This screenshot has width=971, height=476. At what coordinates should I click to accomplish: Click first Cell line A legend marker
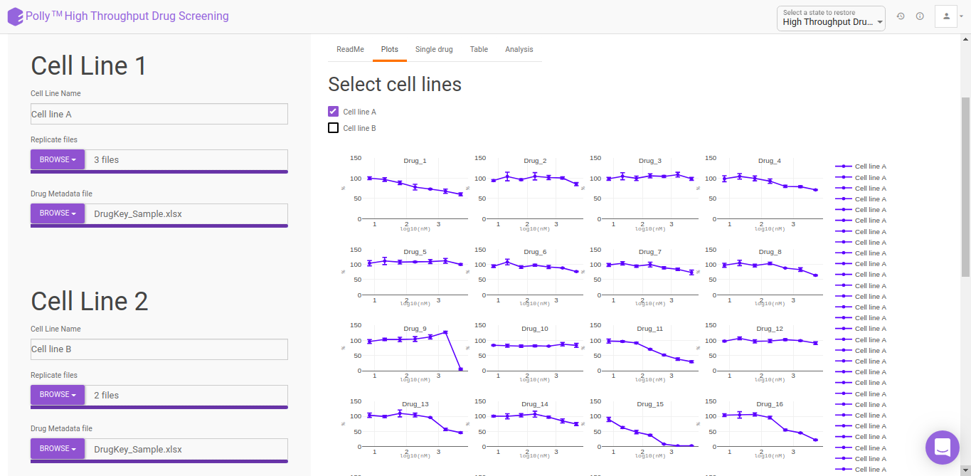pos(844,166)
